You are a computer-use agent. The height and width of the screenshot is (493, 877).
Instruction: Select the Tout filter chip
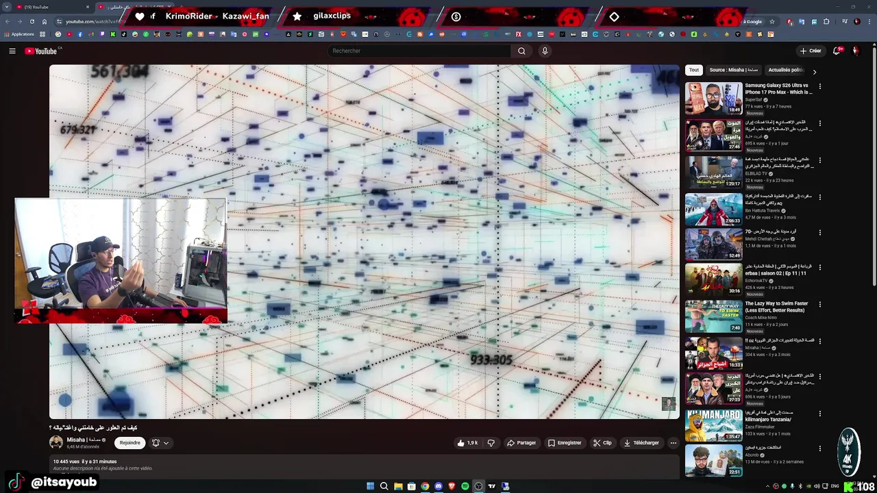(694, 70)
